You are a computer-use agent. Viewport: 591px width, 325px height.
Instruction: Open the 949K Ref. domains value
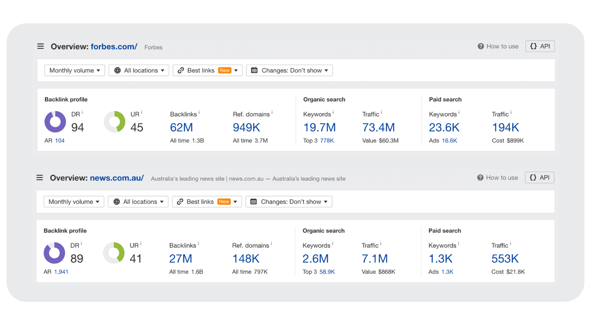[247, 128]
